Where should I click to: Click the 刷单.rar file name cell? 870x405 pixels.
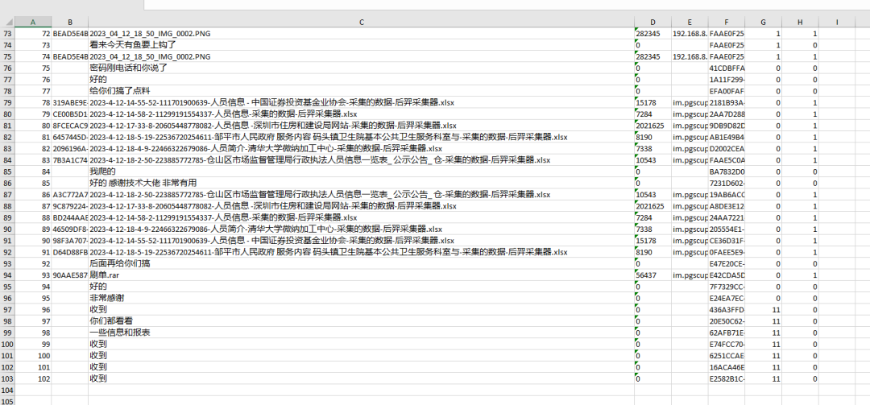click(x=361, y=275)
